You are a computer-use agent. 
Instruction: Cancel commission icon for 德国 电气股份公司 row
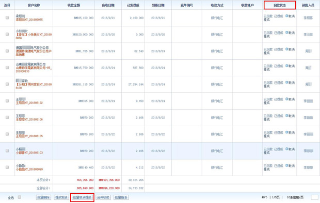point(286,49)
